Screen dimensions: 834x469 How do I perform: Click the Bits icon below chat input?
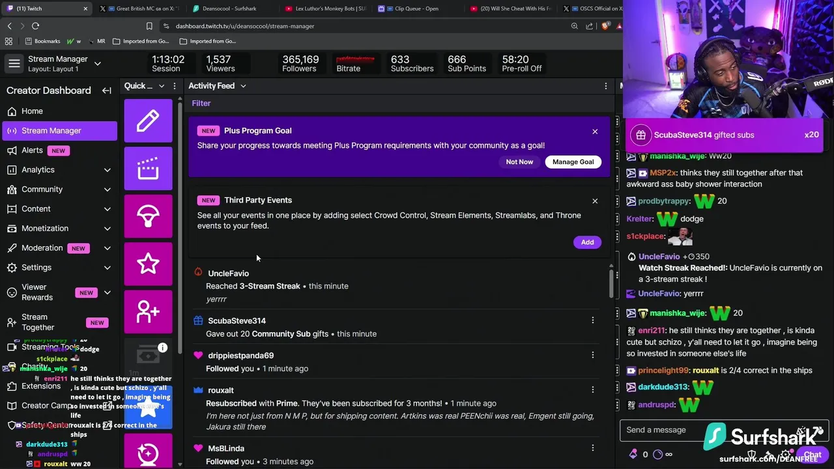coord(633,454)
